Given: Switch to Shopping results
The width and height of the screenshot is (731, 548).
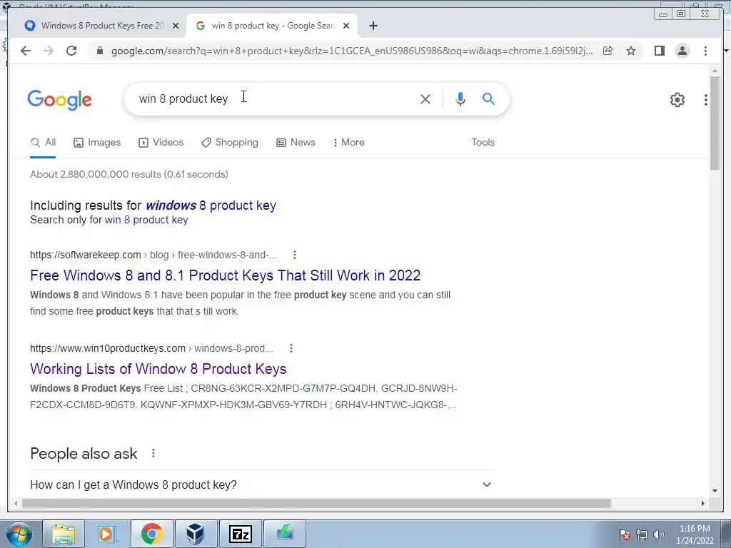Looking at the screenshot, I should point(229,143).
